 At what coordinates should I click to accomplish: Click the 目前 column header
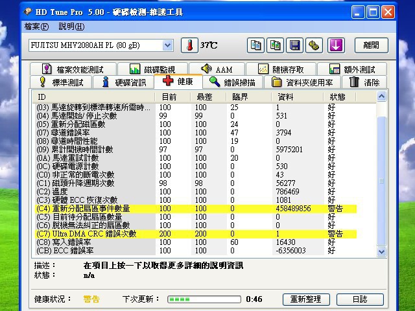point(172,97)
